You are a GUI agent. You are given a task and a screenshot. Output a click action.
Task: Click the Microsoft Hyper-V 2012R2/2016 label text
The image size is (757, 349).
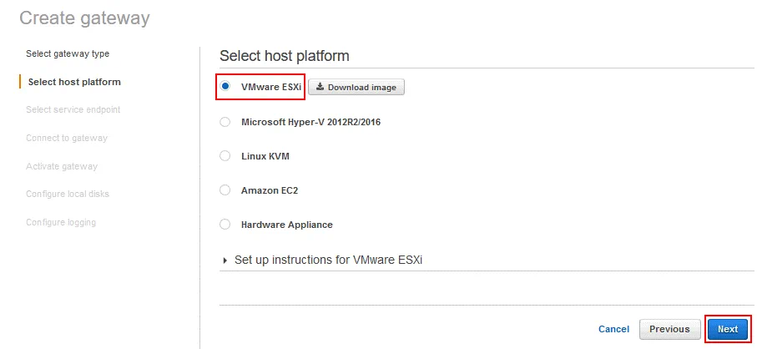point(310,122)
